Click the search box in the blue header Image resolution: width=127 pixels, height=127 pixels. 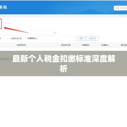coord(120,8)
